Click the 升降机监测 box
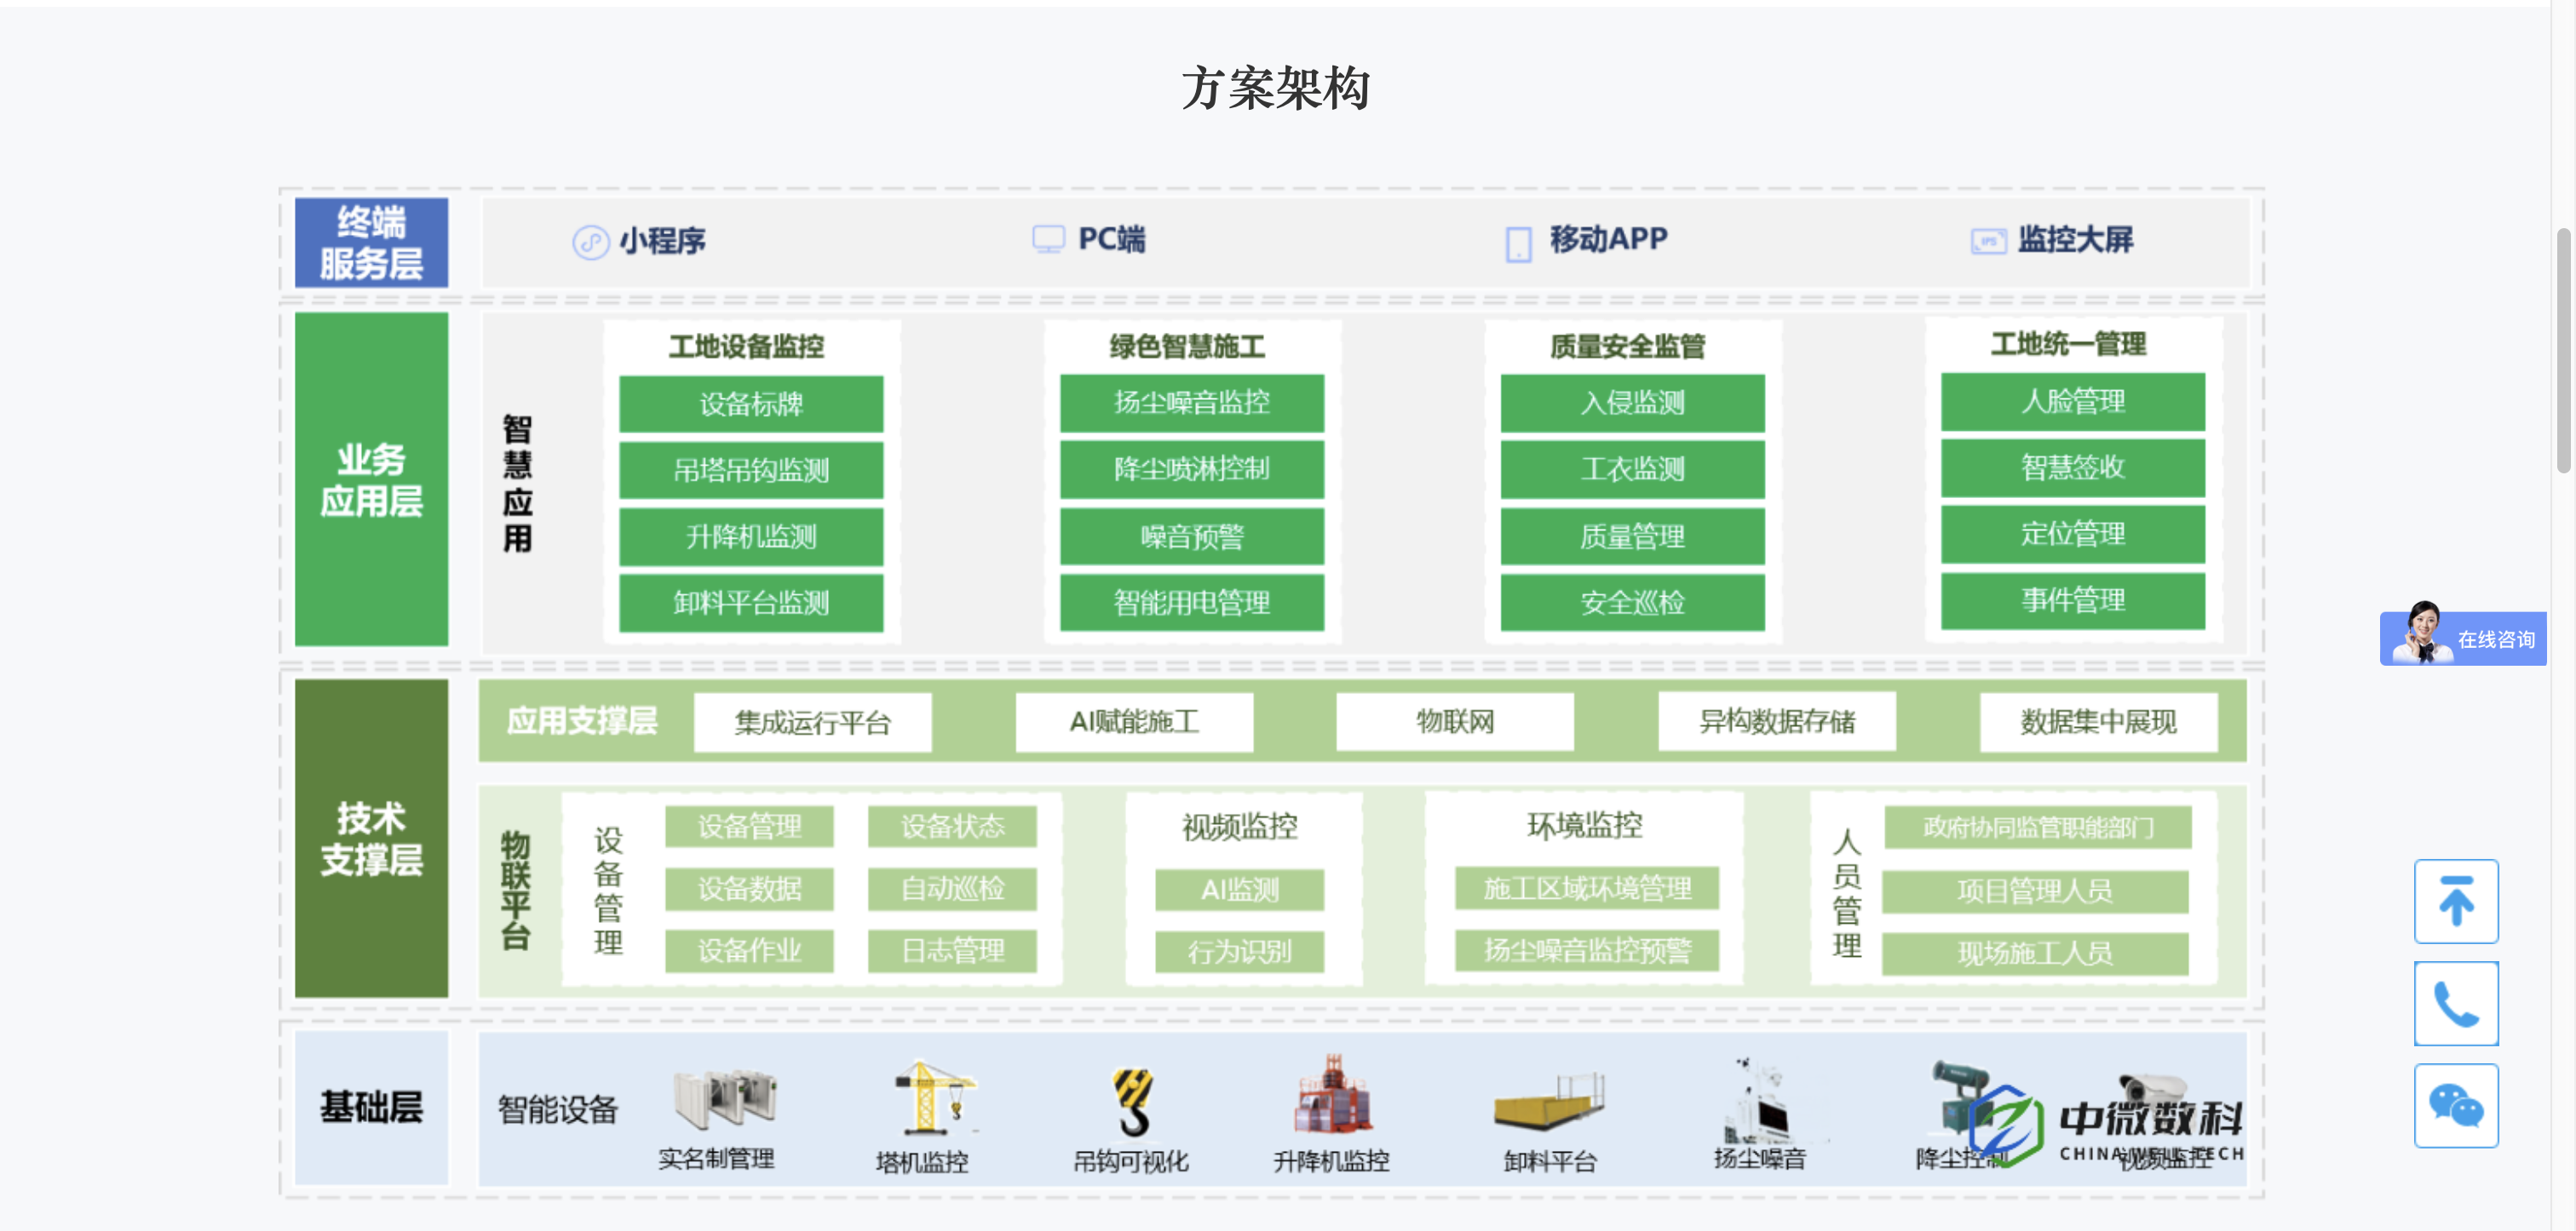This screenshot has height=1231, width=2576. coord(751,536)
